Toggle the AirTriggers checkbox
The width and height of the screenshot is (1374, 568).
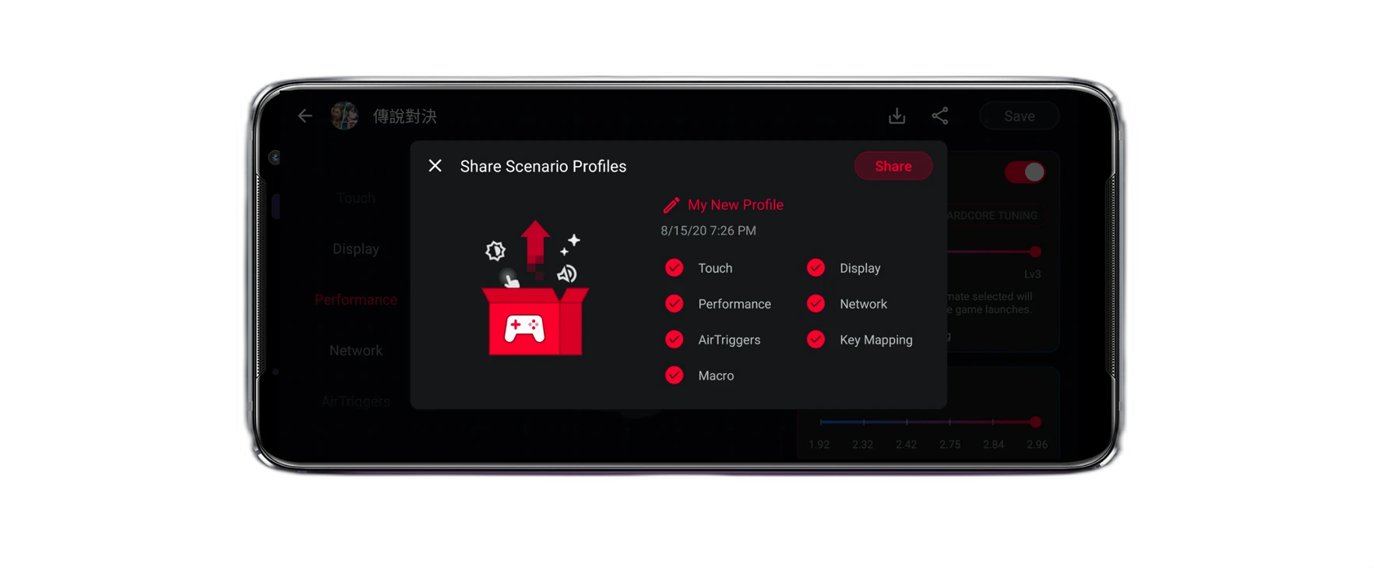point(675,340)
